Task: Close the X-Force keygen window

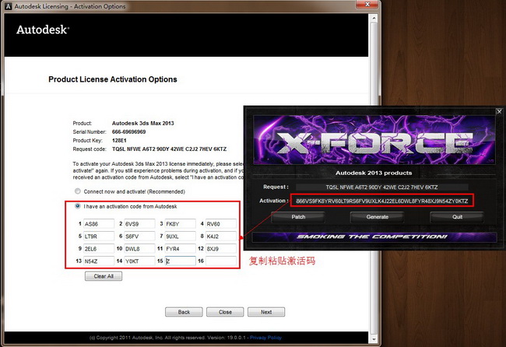Action: click(x=499, y=111)
